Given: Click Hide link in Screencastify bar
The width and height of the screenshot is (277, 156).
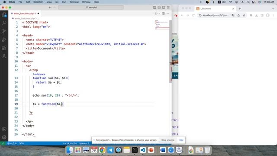Looking at the screenshot, I should (x=181, y=140).
